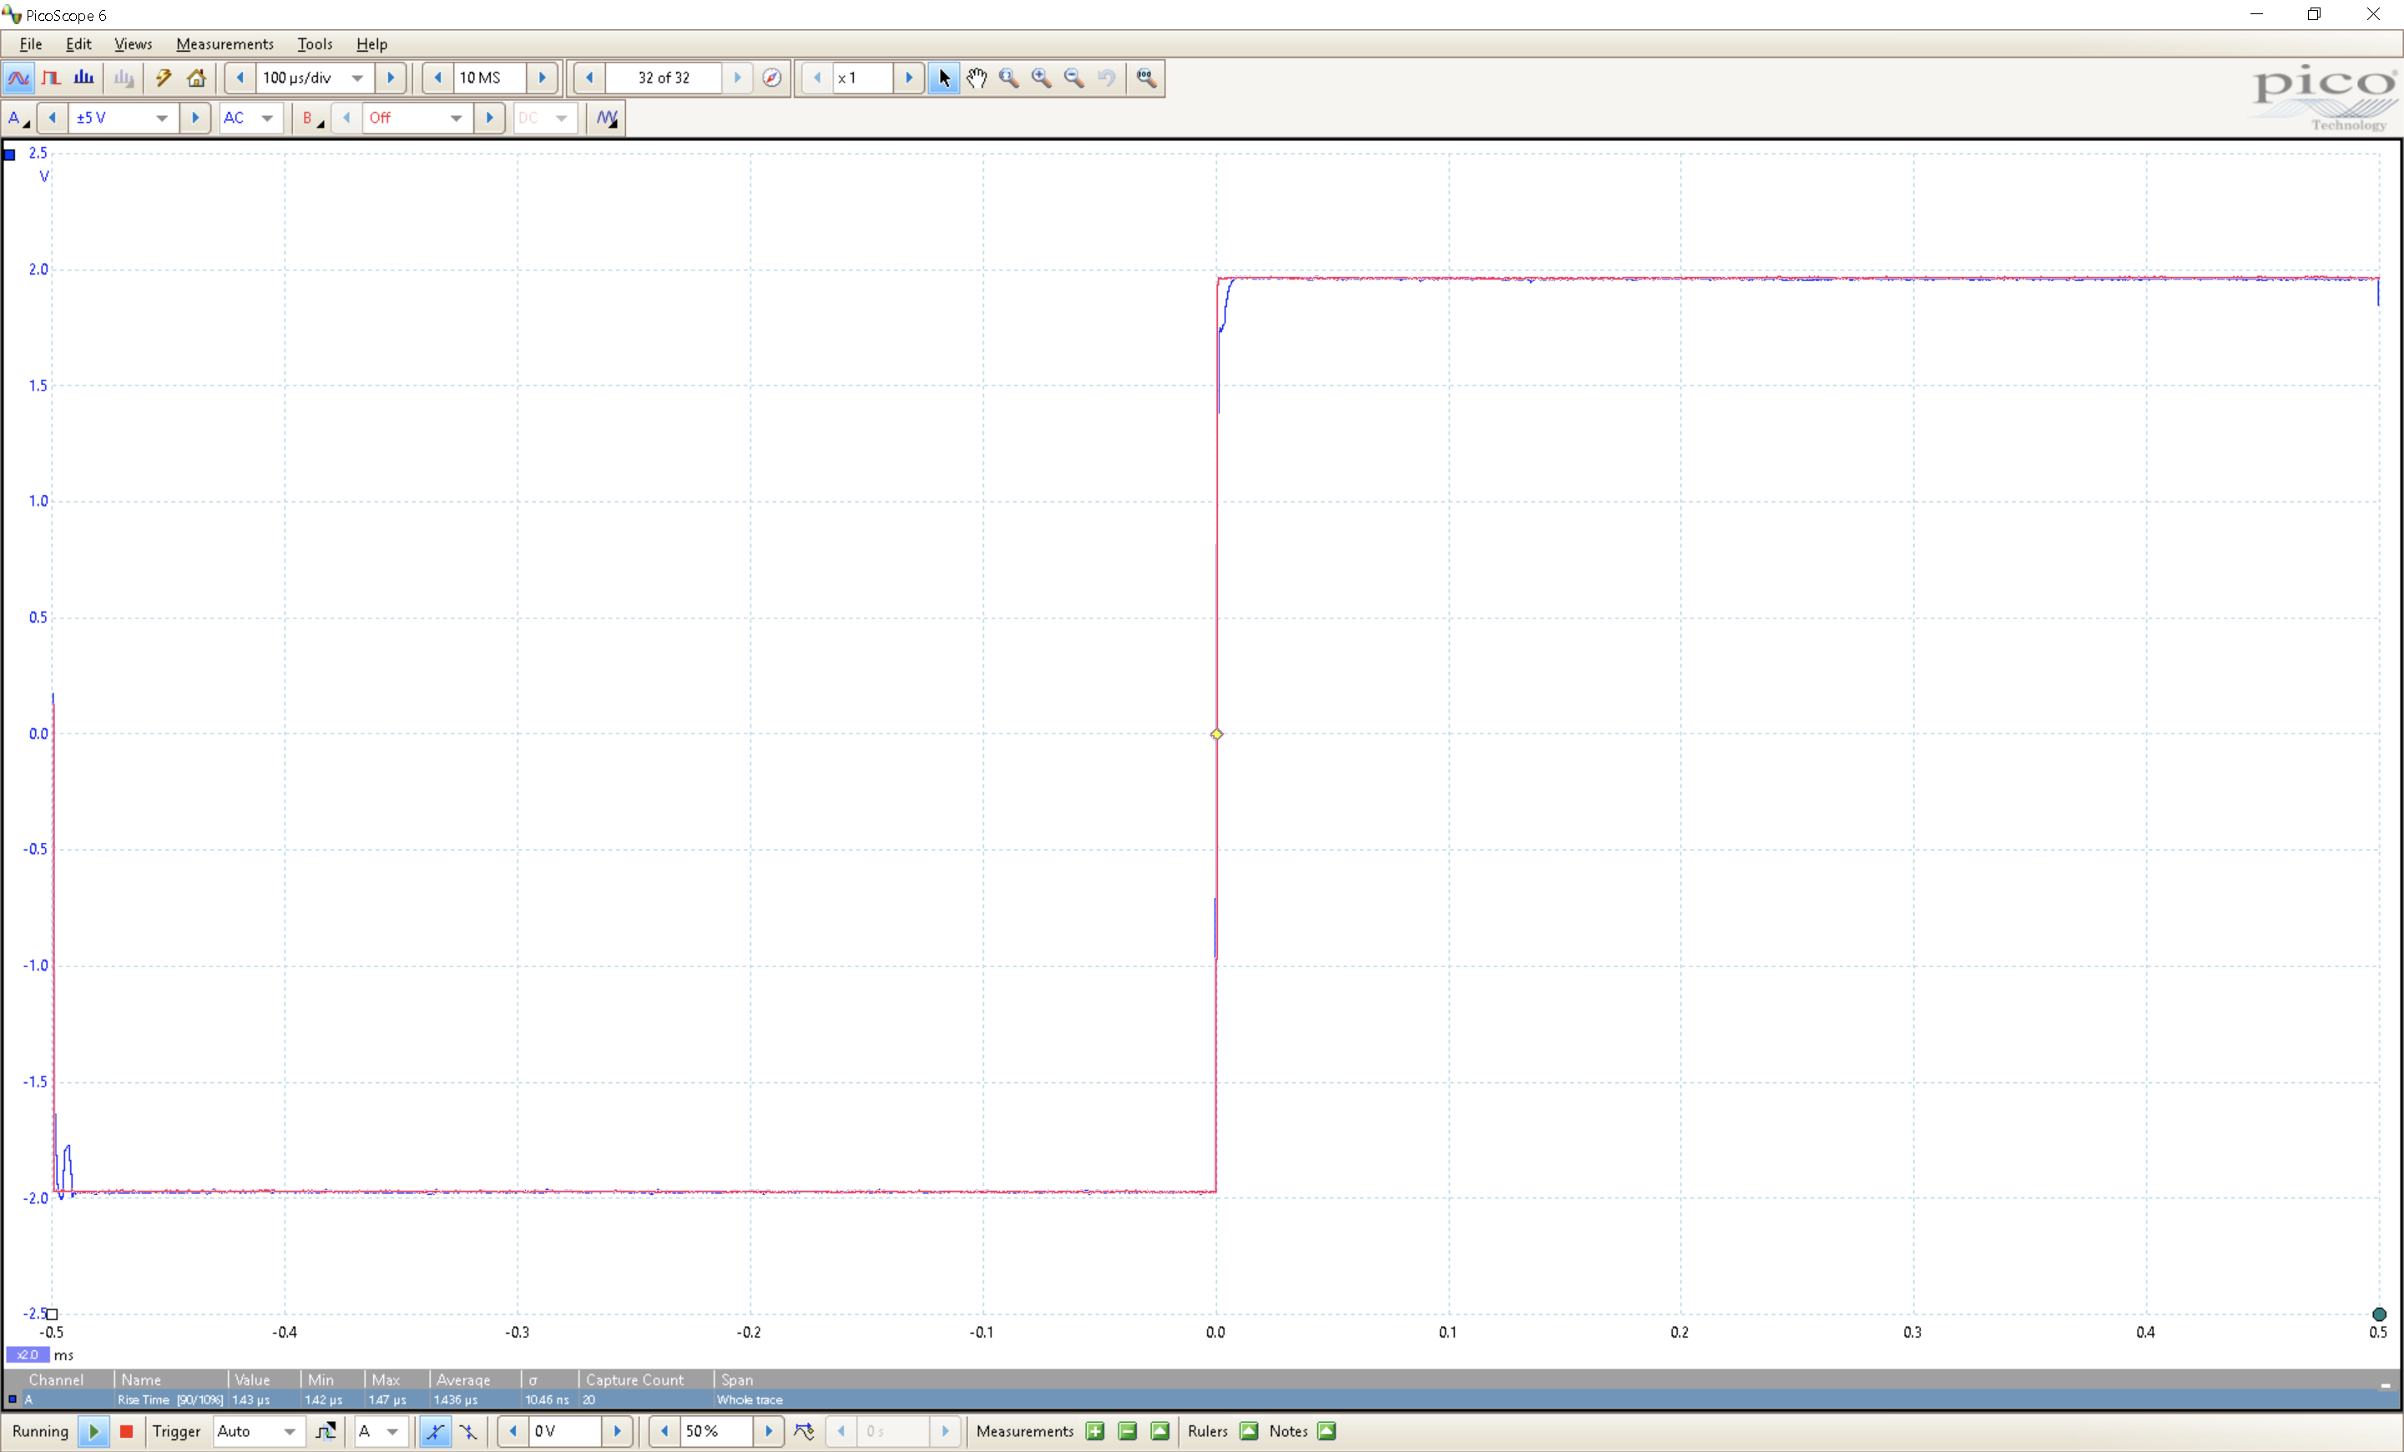The image size is (2404, 1452).
Task: Open Channel B options button
Action: (x=312, y=118)
